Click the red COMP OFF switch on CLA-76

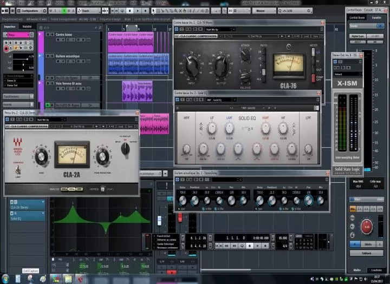point(314,78)
